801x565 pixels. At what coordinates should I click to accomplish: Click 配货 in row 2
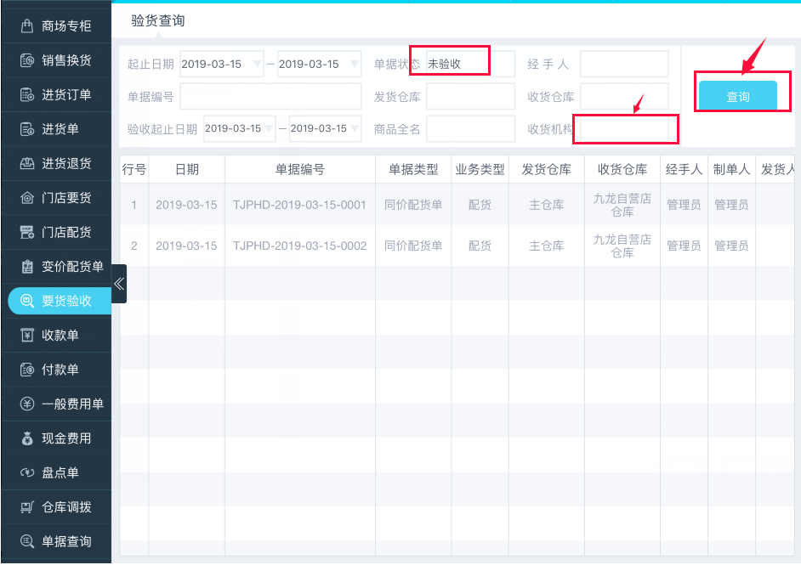[x=480, y=246]
